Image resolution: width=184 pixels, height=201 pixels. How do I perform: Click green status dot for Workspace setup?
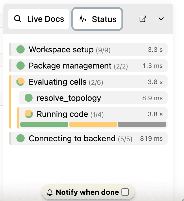[x=20, y=50]
